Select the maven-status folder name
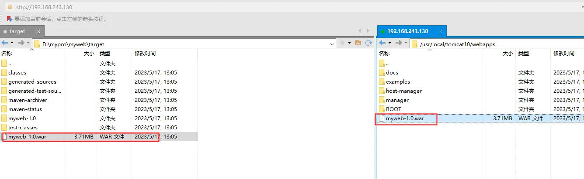This screenshot has height=179, width=584. click(25, 109)
